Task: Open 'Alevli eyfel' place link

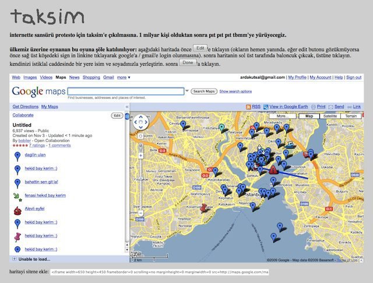Action: 34,208
